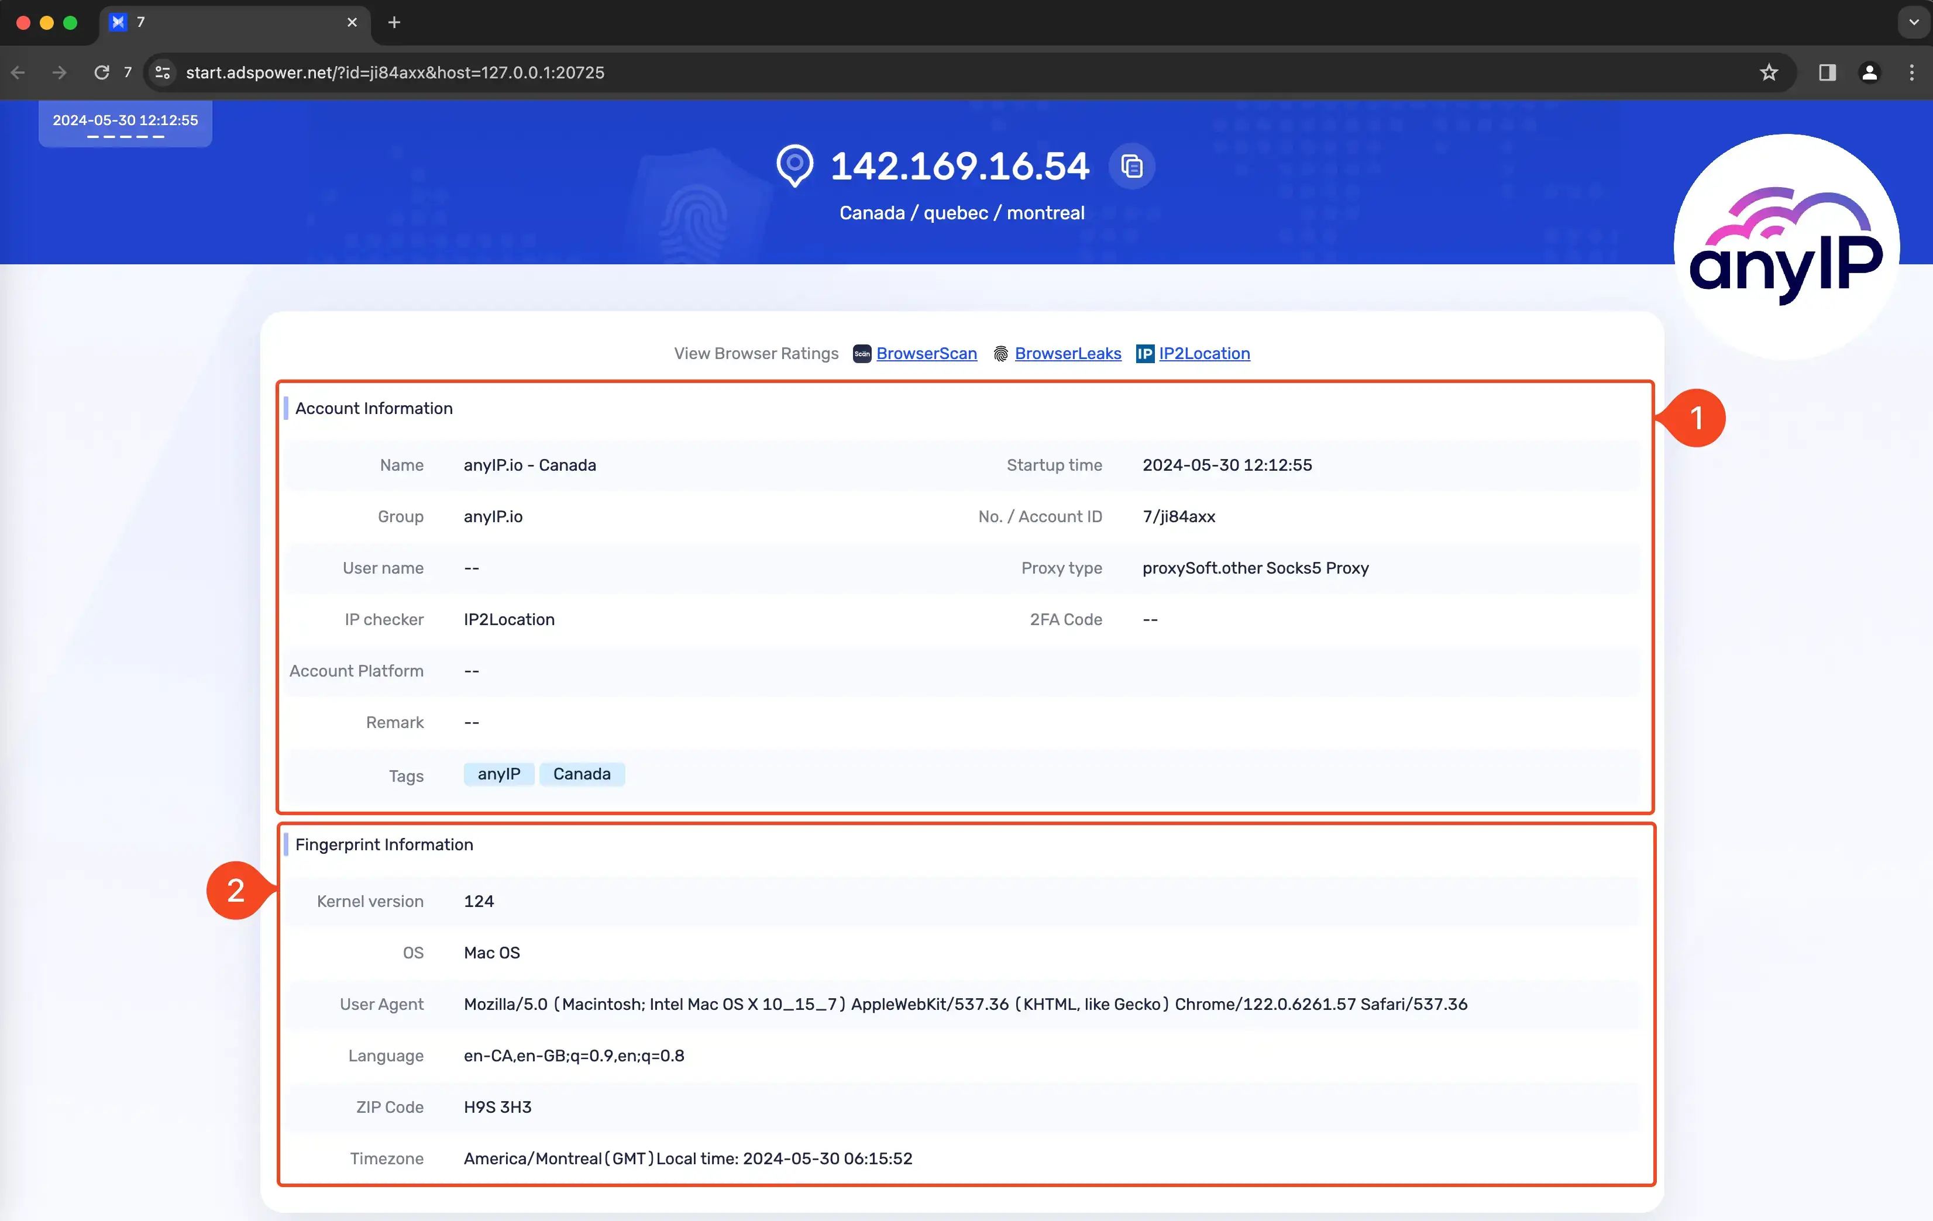Open a new browser tab
Screen dimensions: 1933x1221
pyautogui.click(x=393, y=22)
